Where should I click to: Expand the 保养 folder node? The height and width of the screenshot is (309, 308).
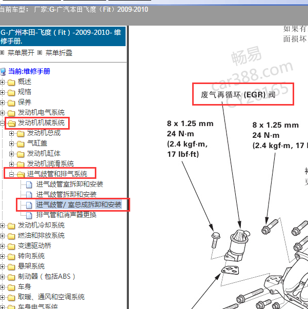coord(2,102)
